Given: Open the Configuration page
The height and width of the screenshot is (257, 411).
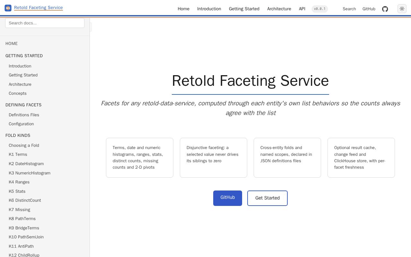Looking at the screenshot, I should point(21,124).
